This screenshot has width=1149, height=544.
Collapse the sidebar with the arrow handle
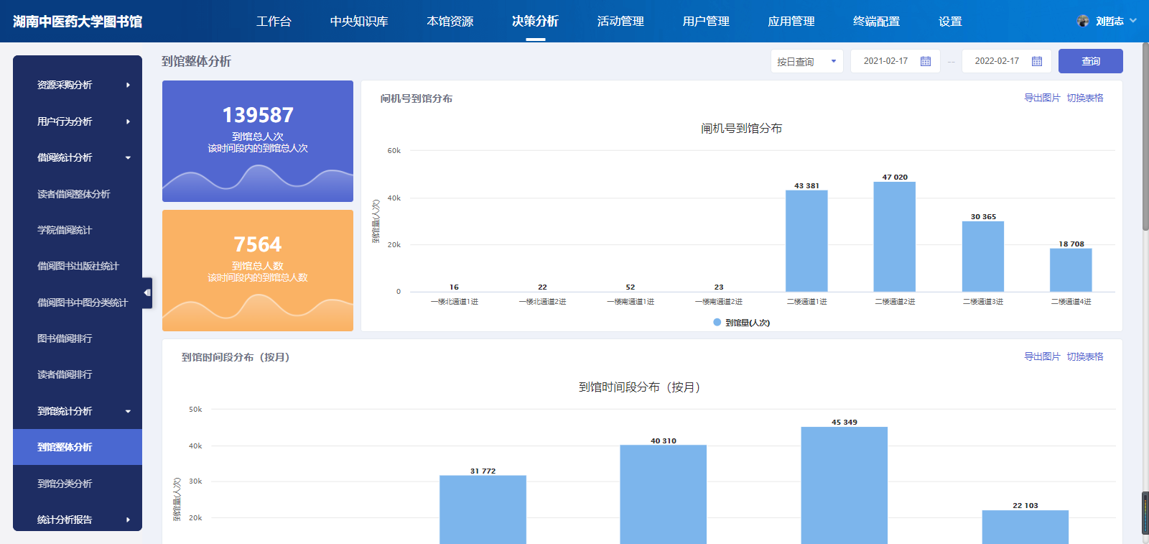click(147, 292)
